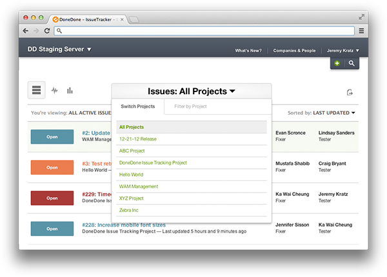The height and width of the screenshot is (277, 387).
Task: Open issue #2: Update
Action: (96, 133)
